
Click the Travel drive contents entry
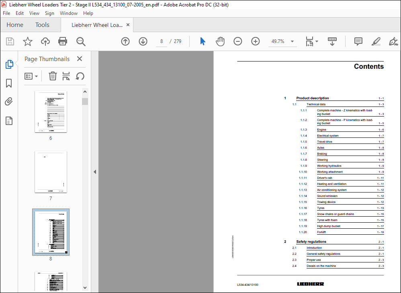pyautogui.click(x=325, y=141)
